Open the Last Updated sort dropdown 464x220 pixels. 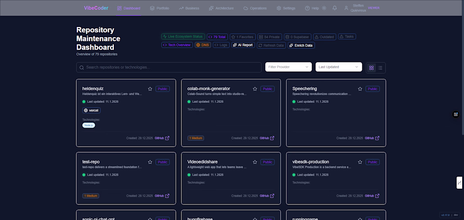point(339,67)
